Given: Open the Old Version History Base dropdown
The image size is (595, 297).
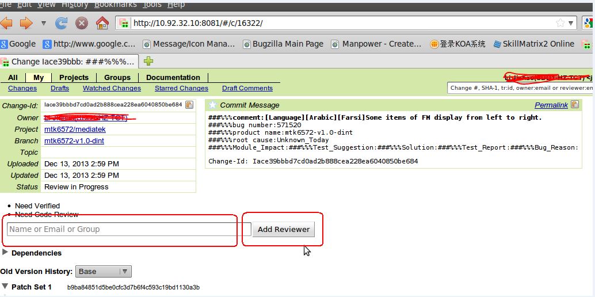Looking at the screenshot, I should [104, 272].
